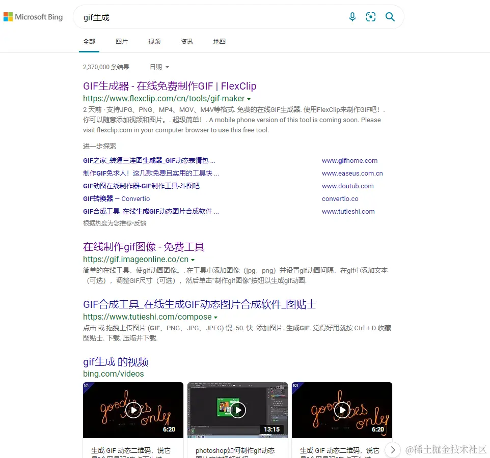The image size is (490, 458).
Task: Play the 13:15 Photoshop video
Action: pos(237,410)
